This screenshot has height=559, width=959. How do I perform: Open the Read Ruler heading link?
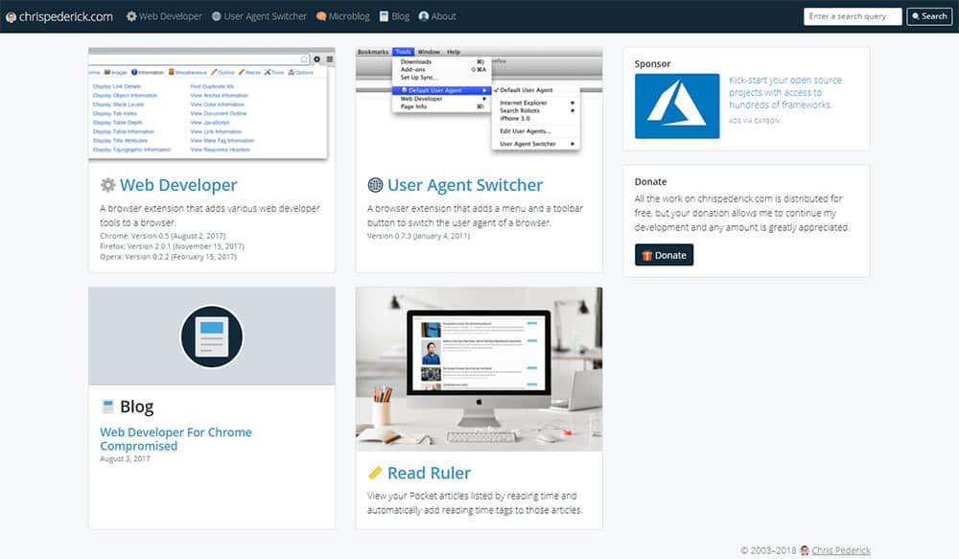point(429,473)
